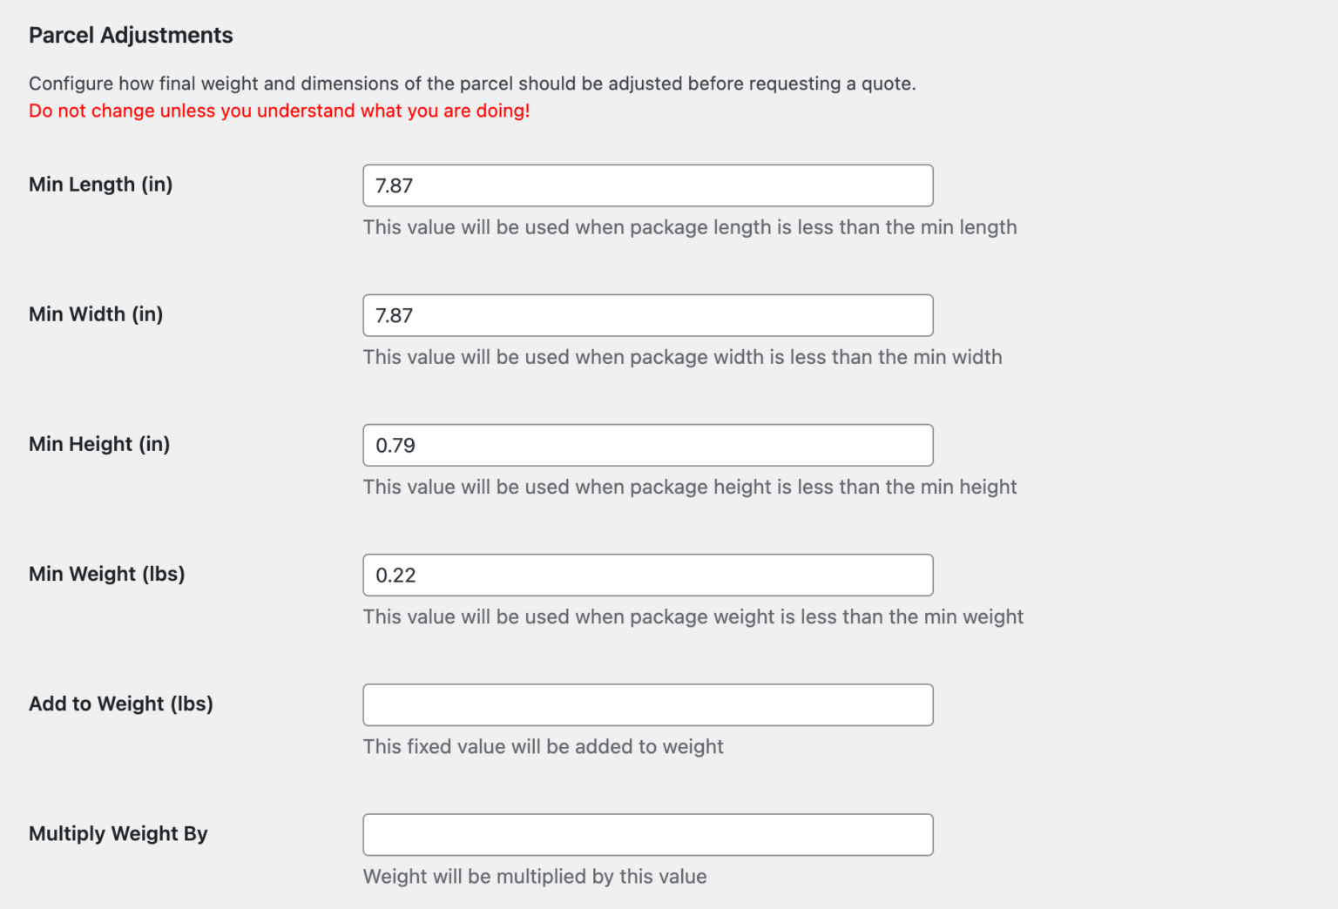Select the value 7.87 in Min Length
The height and width of the screenshot is (909, 1338).
tap(394, 185)
